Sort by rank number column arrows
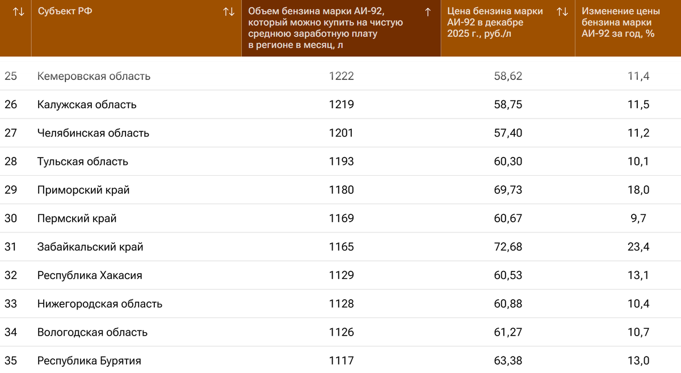The width and height of the screenshot is (681, 373). click(18, 12)
